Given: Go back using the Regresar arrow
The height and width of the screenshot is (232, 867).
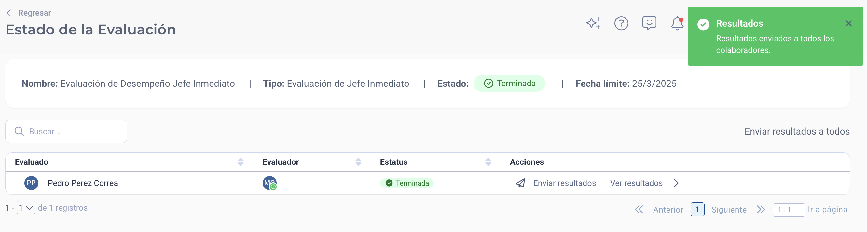Looking at the screenshot, I should 9,13.
